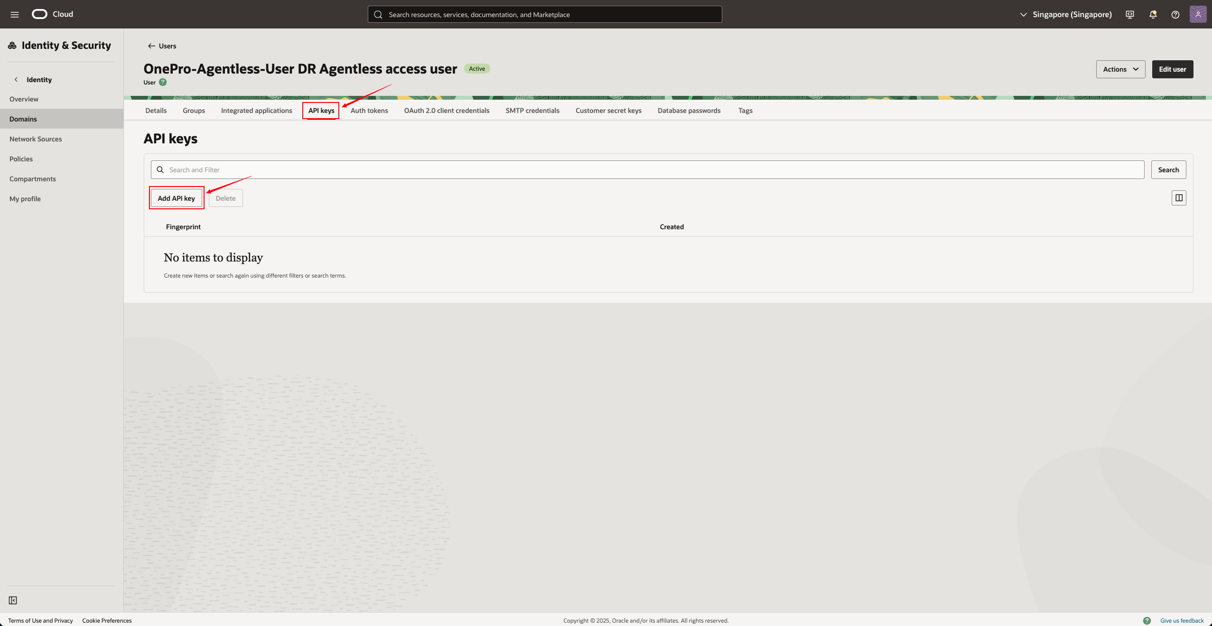Switch to the SMTP credentials tab
Screen dimensions: 1212x626
coord(532,111)
